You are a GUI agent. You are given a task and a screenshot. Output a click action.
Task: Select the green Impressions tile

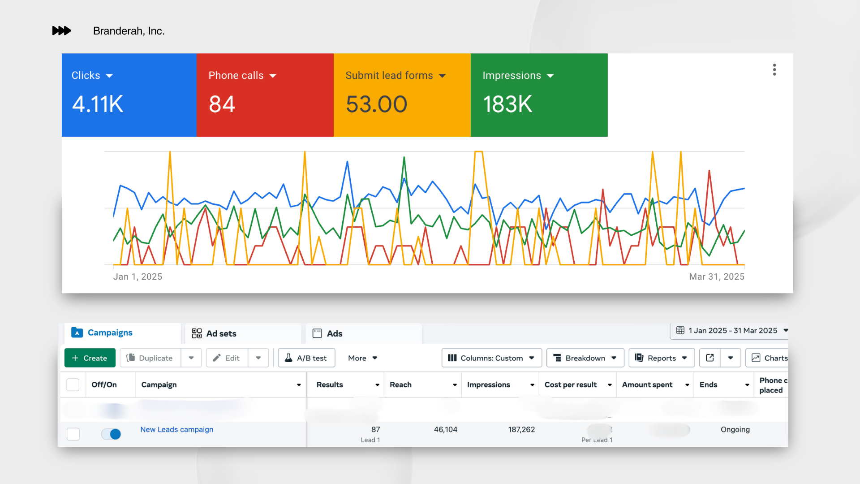(x=539, y=95)
